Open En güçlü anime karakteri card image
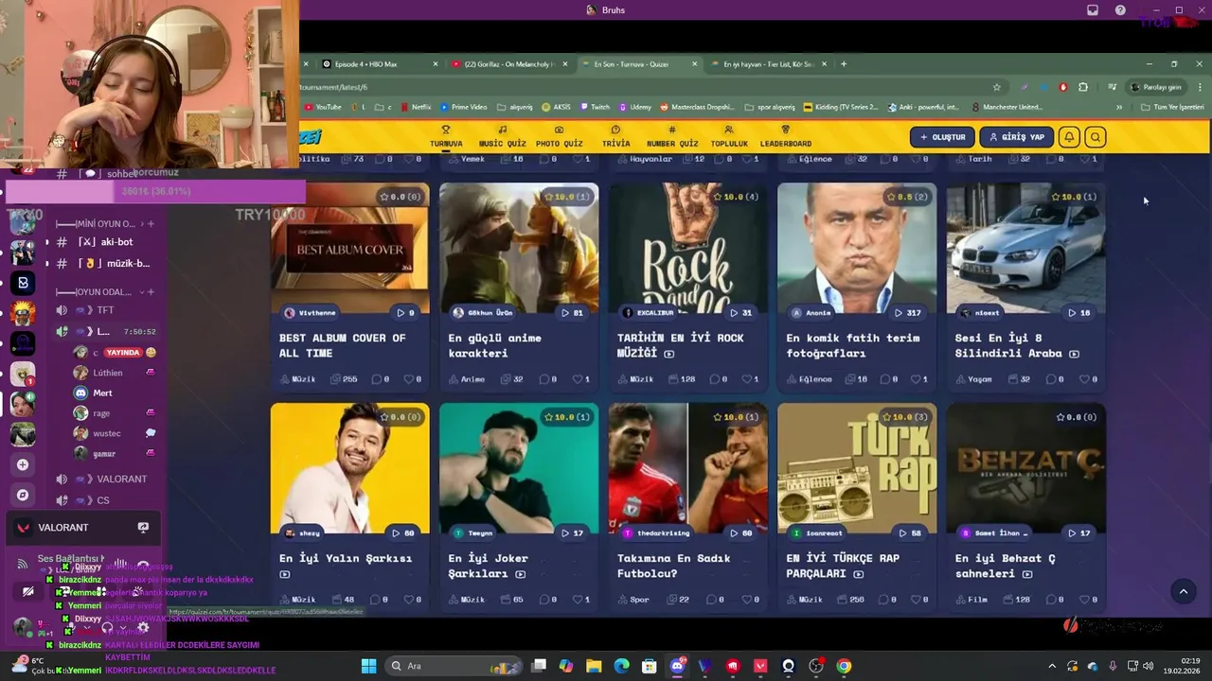The width and height of the screenshot is (1212, 681). click(x=519, y=248)
